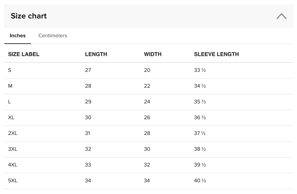Click the S size label cell
Viewport: 297px width, 194px height.
click(x=10, y=70)
